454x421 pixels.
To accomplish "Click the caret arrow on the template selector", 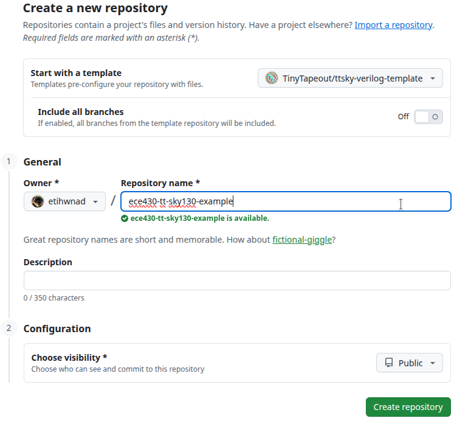I will tap(432, 78).
